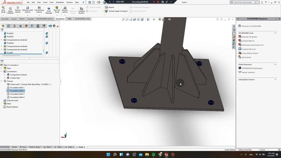Select Mesh in study tree

pos(7,104)
